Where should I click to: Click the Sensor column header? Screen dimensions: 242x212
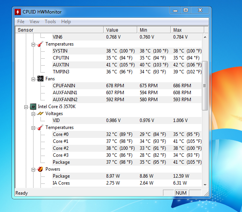(x=59, y=30)
